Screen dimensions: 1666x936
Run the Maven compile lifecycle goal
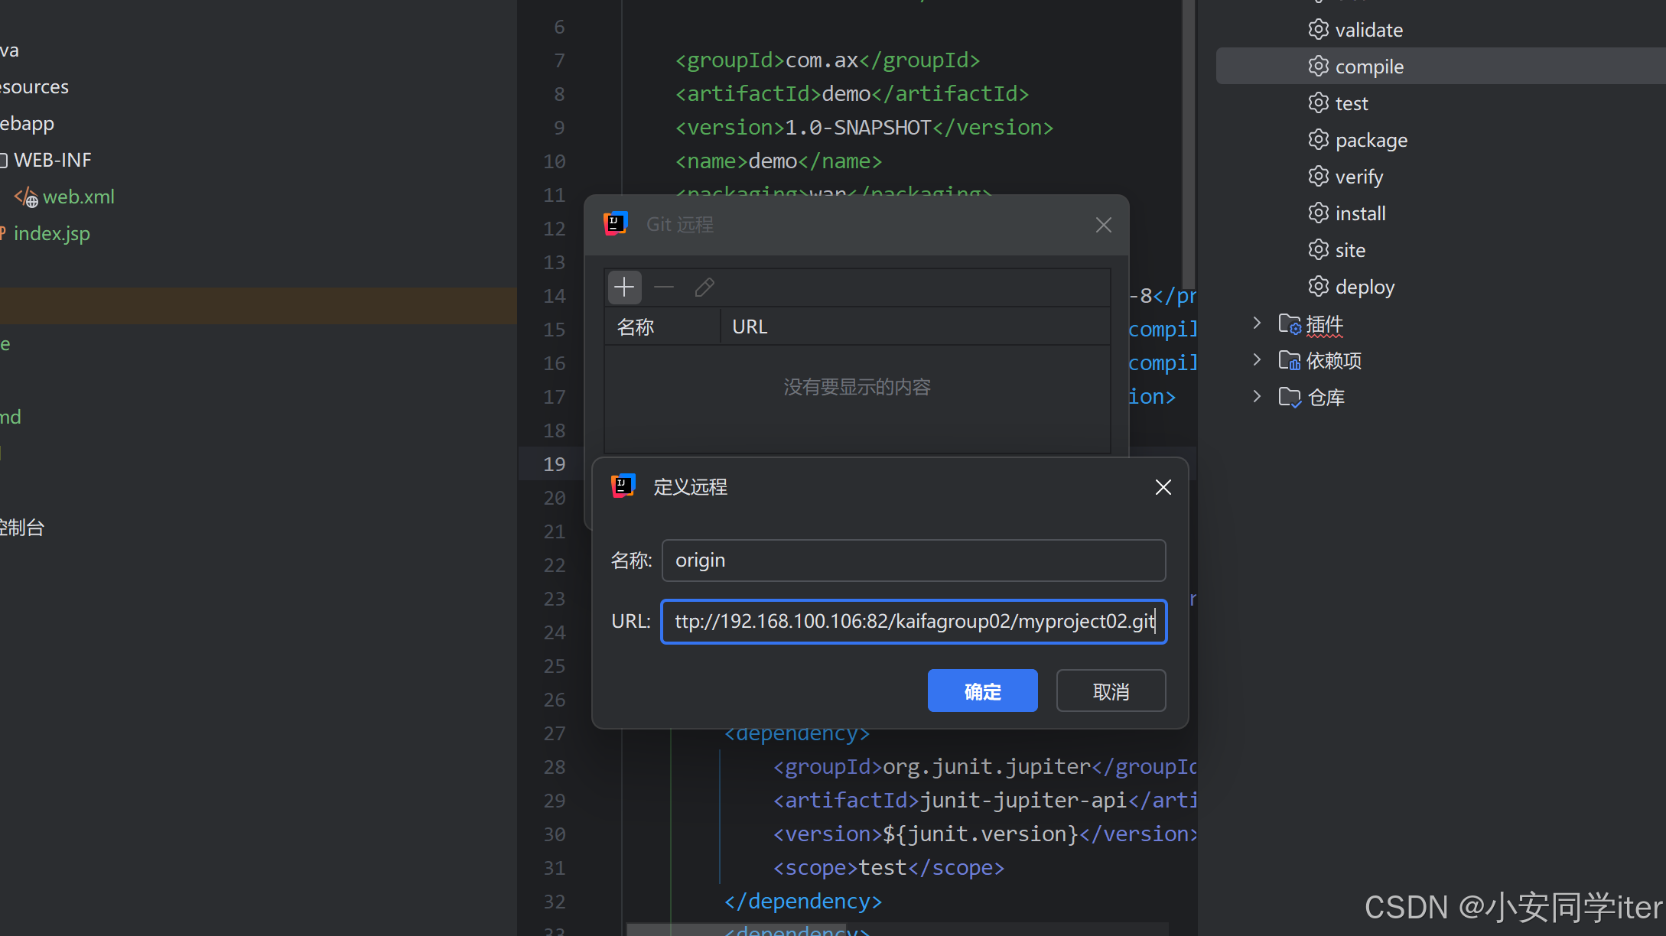pyautogui.click(x=1368, y=67)
